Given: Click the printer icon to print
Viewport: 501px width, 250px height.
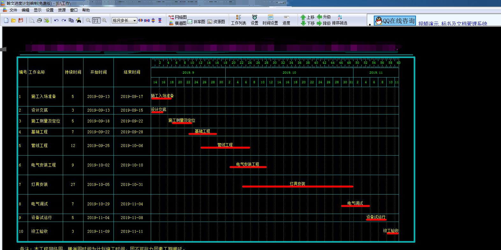Looking at the screenshot, I should click(x=39, y=20).
